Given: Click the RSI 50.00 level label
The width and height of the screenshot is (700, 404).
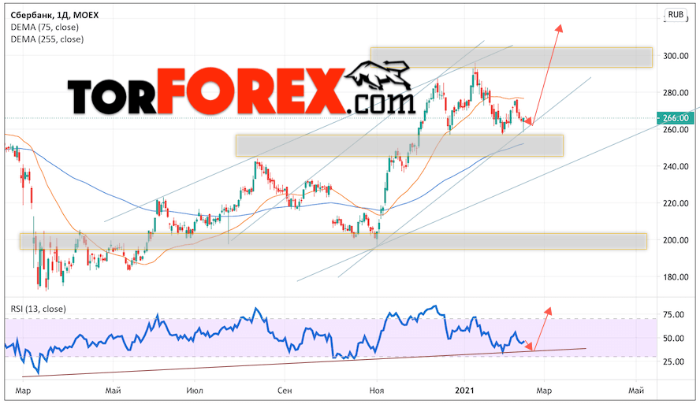Looking at the screenshot, I should click(674, 339).
